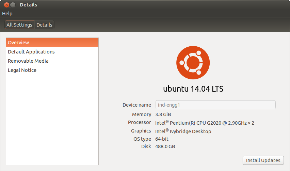Image resolution: width=290 pixels, height=171 pixels.
Task: Click the Ubuntu logo icon
Action: (193, 63)
